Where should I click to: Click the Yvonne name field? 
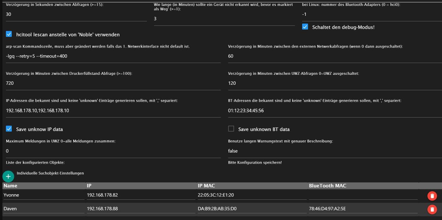(x=43, y=195)
